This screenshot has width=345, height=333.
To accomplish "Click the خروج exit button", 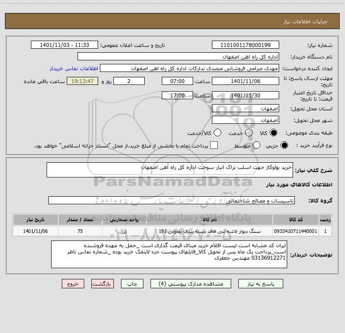I will 73,284.
